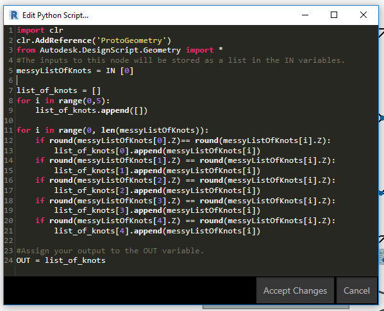Click line number 11 in the gutter
Screen dimensions: 384x311
8,130
